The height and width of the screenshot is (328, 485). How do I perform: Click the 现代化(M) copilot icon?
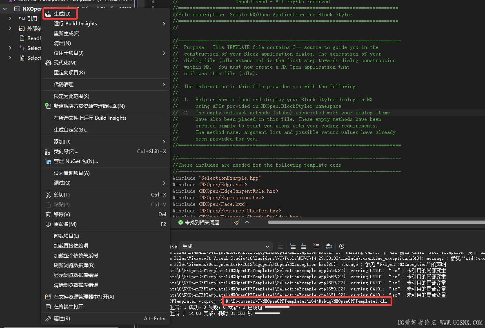point(48,63)
